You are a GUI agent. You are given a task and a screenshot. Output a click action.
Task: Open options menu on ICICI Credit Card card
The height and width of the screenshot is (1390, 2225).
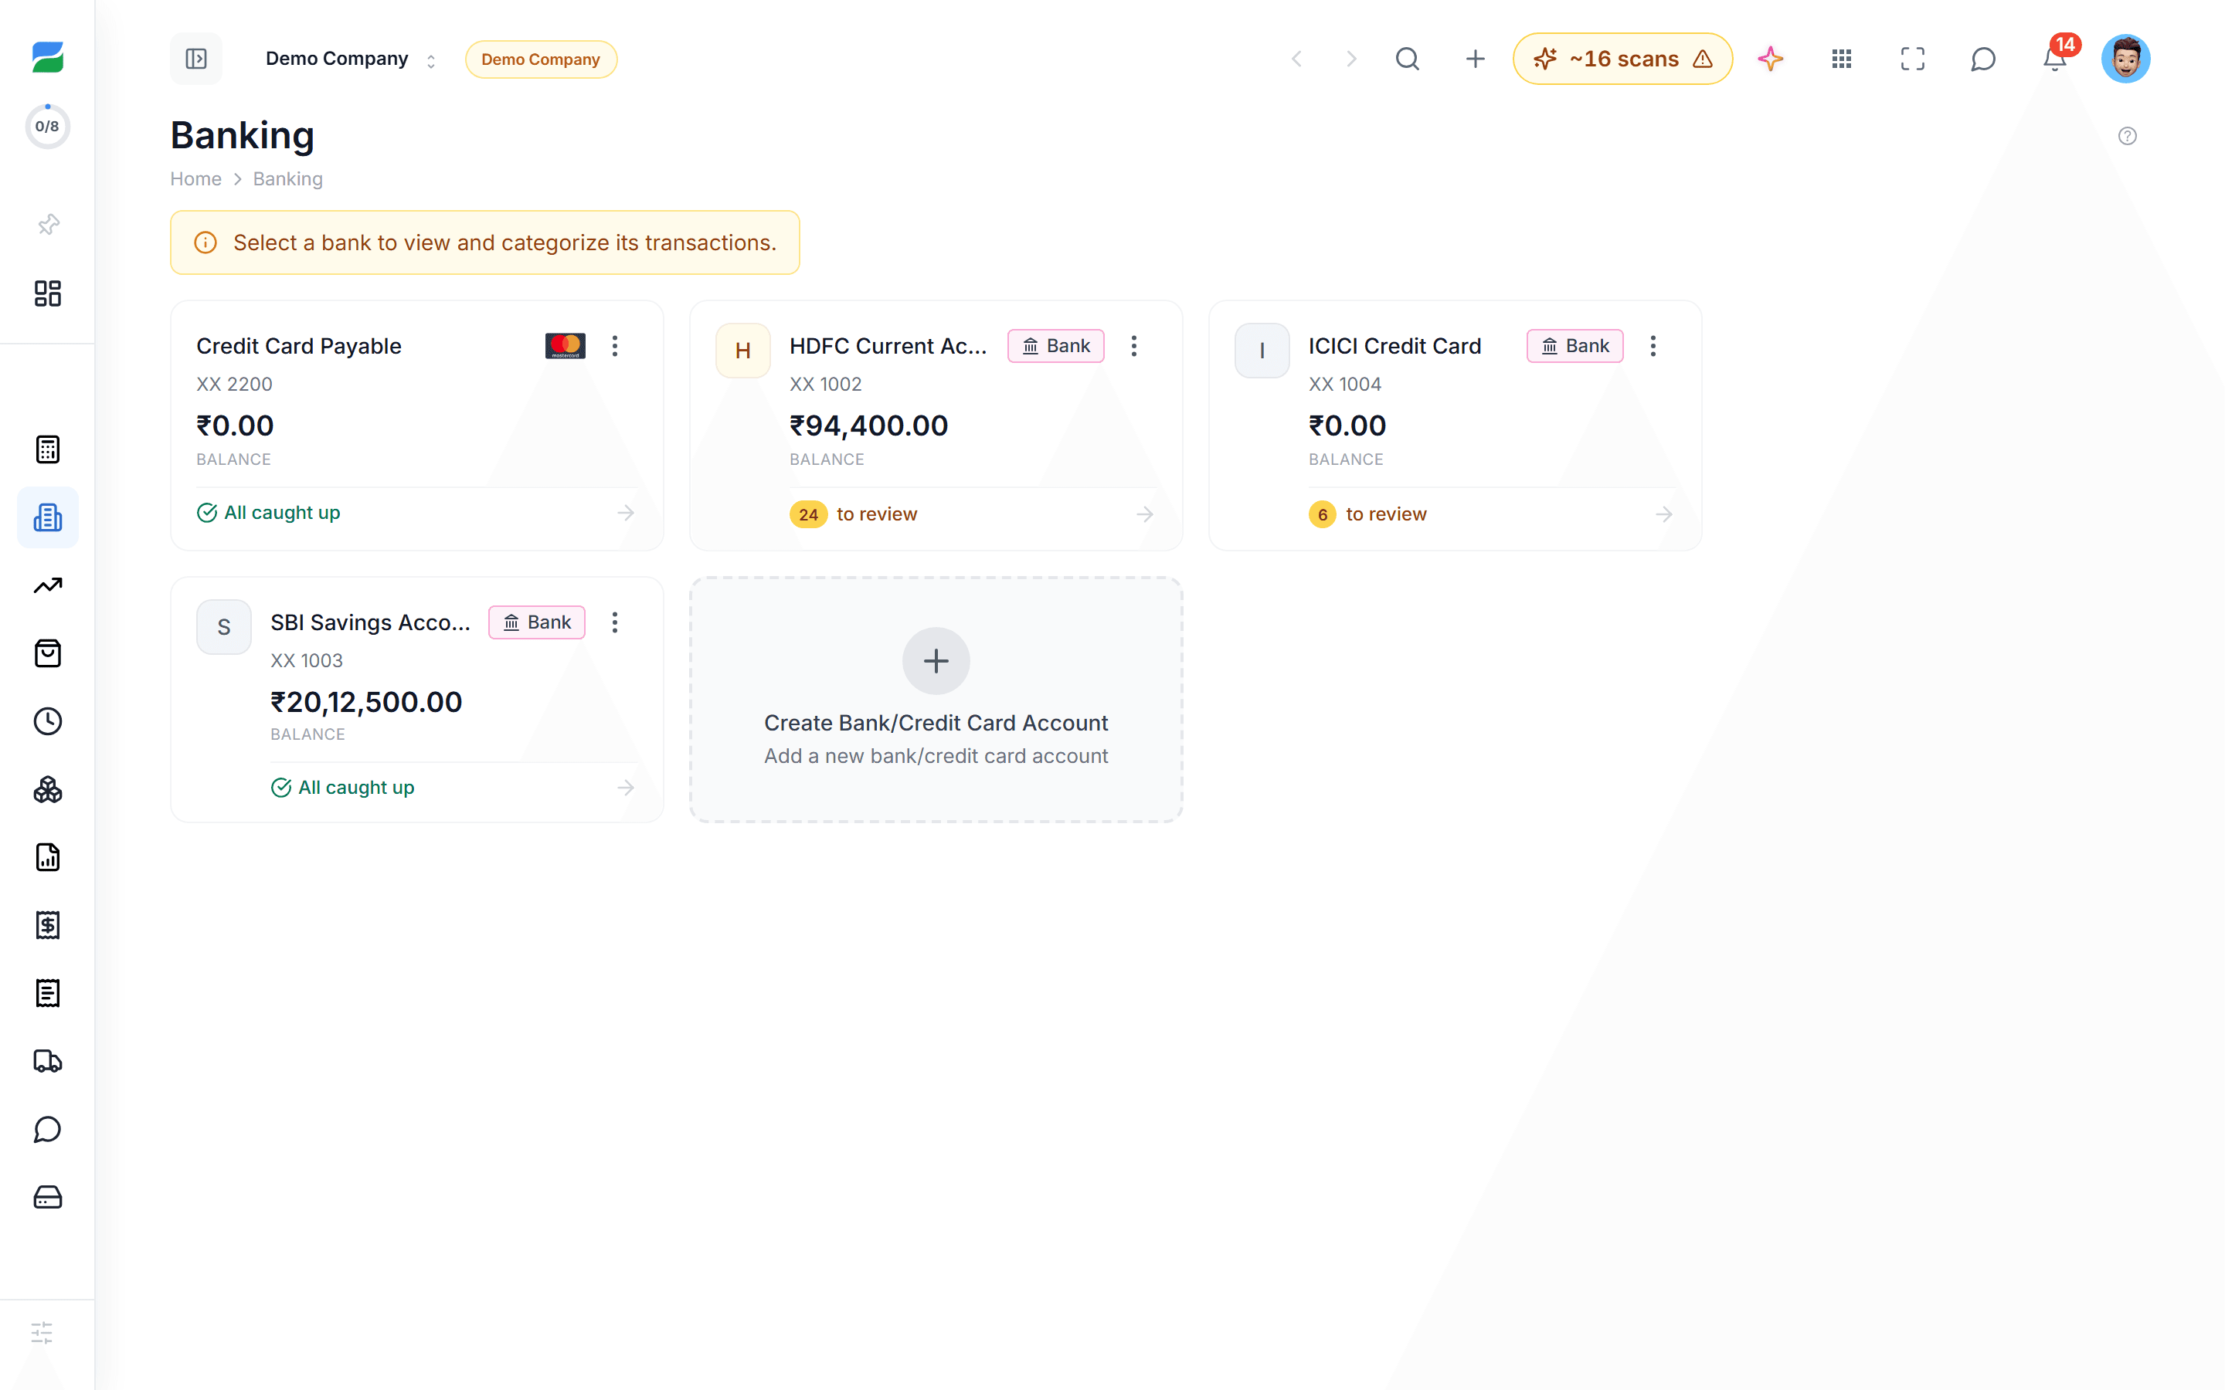1653,346
